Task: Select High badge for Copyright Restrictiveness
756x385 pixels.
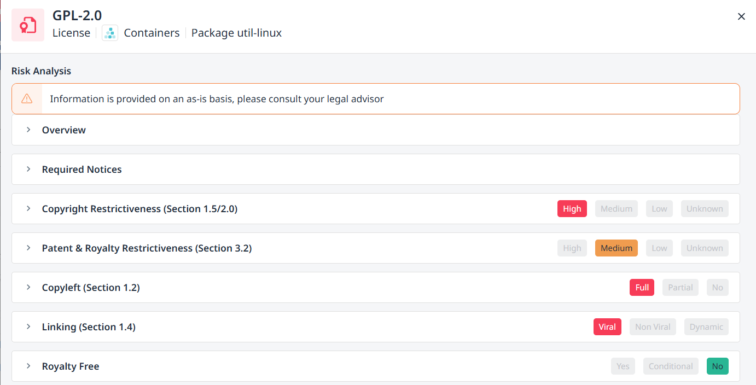Action: [x=572, y=209]
